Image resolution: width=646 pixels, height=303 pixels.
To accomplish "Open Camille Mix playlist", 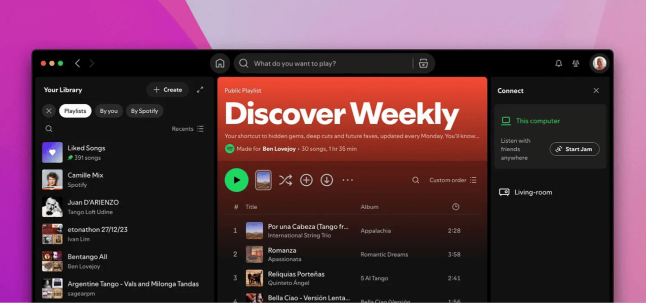I will pos(125,180).
